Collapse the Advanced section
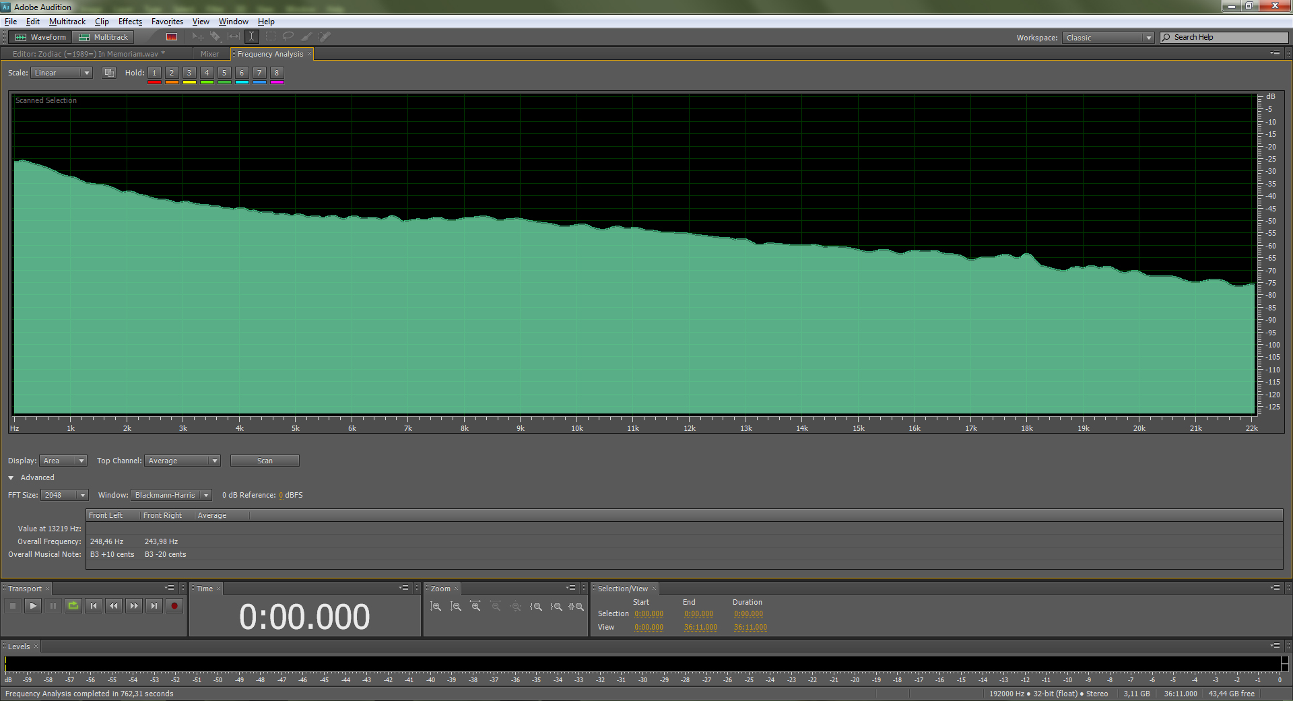1293x701 pixels. coord(11,477)
